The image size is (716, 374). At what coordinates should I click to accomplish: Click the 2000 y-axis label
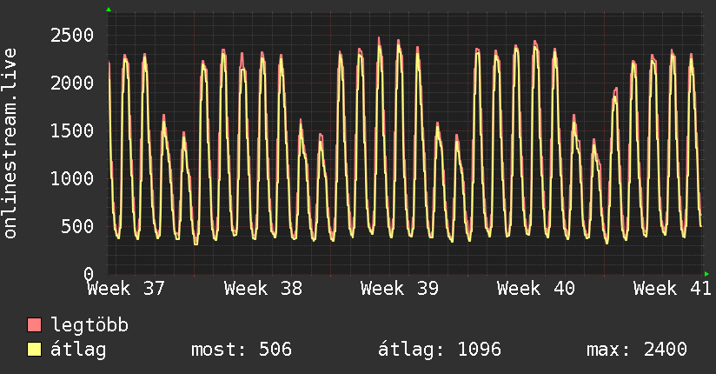point(72,83)
